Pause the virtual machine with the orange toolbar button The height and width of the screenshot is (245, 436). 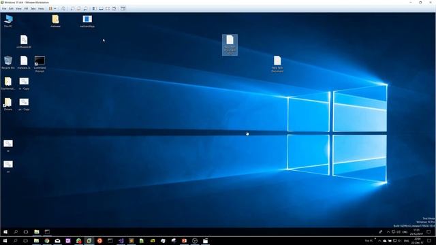pyautogui.click(x=50, y=9)
